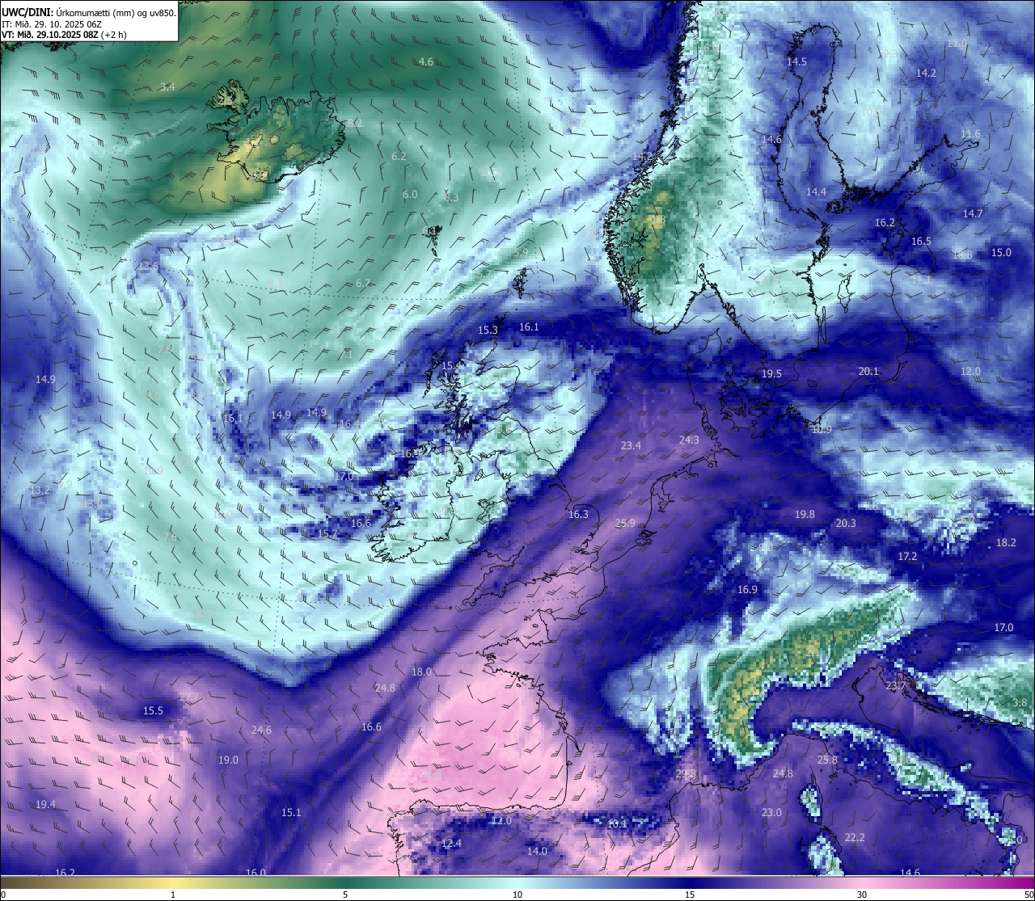The height and width of the screenshot is (901, 1035).
Task: Click the 16.5 map value
Action: [x=921, y=242]
